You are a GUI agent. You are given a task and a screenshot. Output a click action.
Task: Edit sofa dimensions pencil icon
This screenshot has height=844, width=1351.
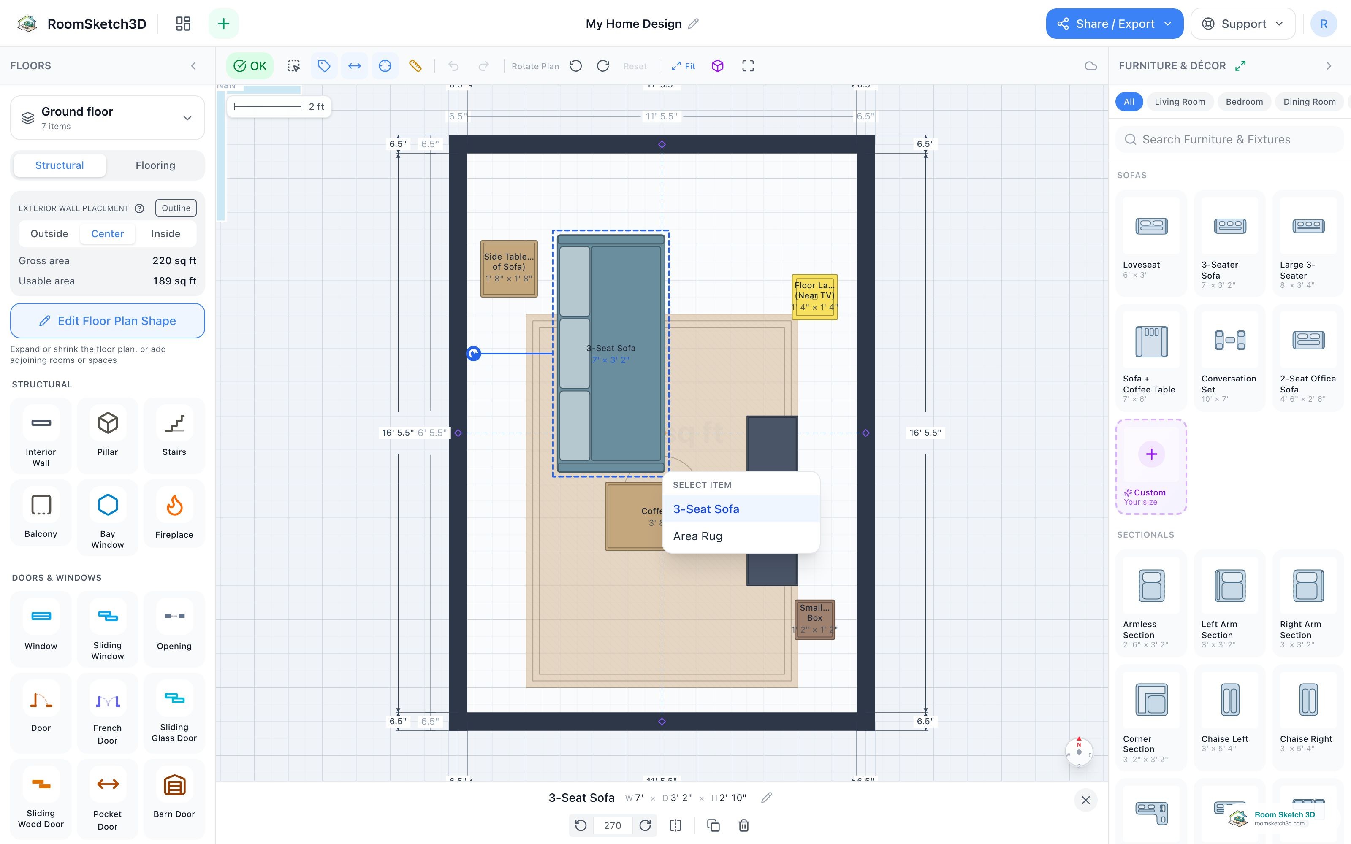(767, 798)
